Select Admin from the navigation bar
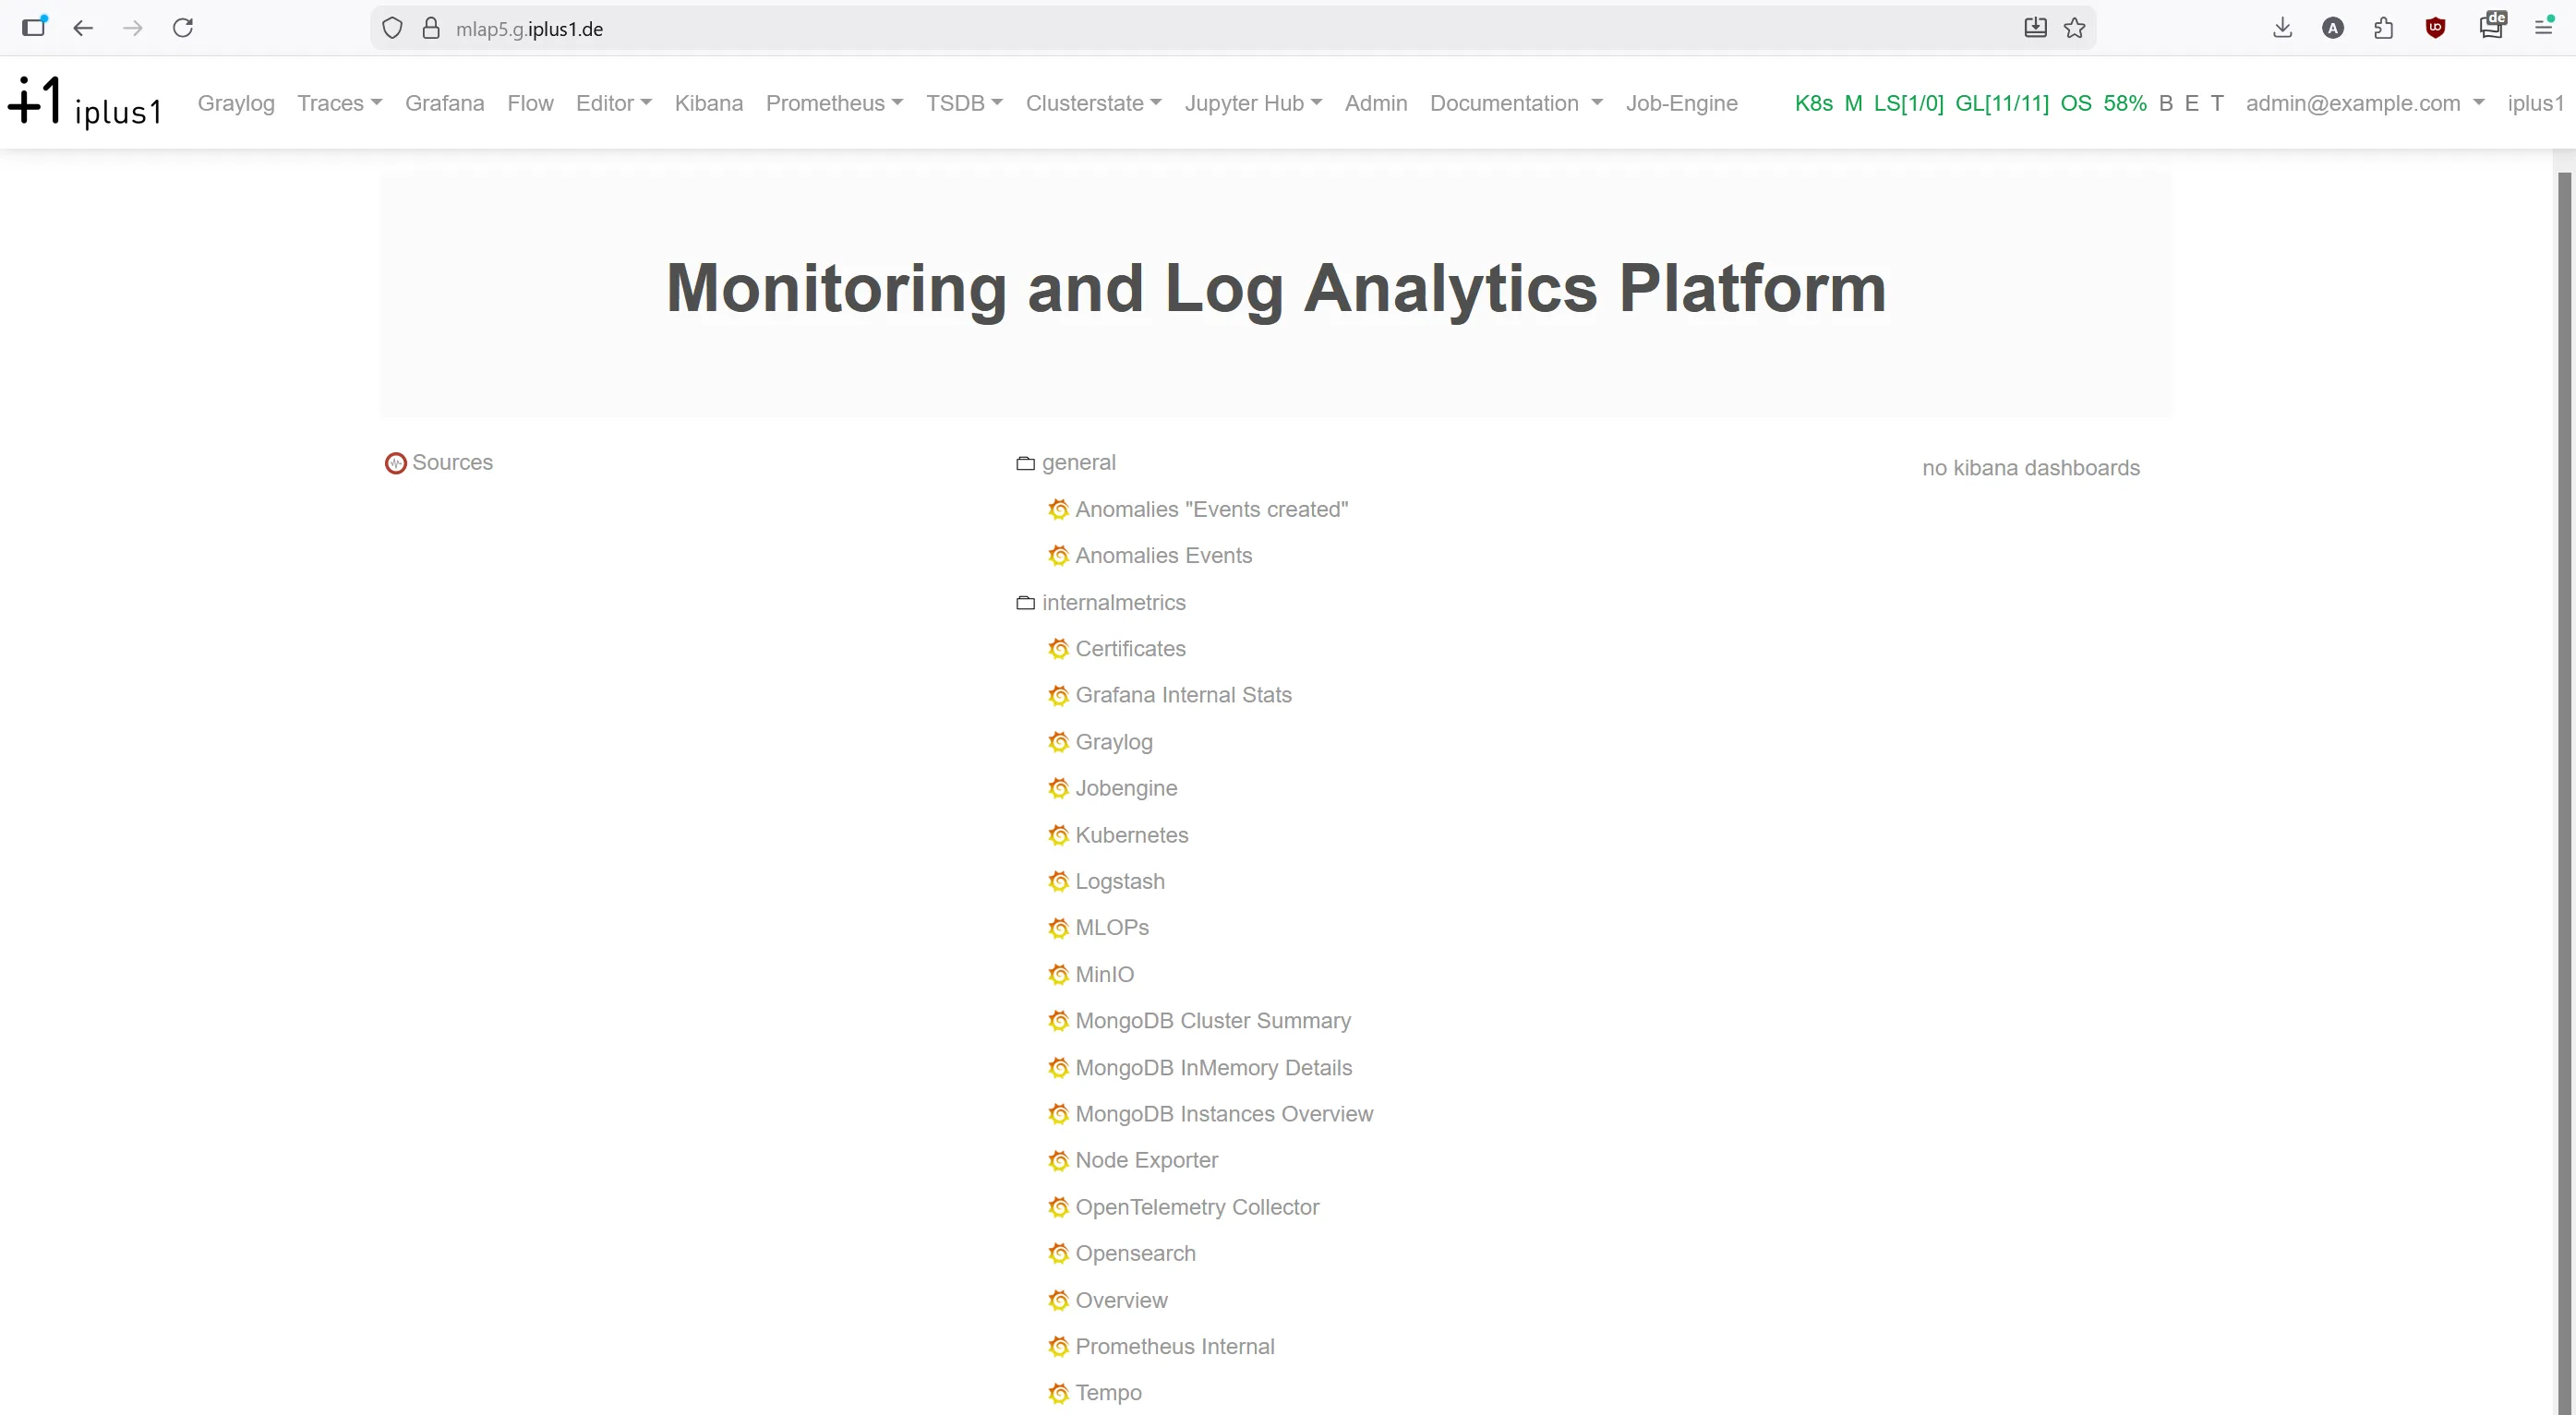This screenshot has height=1415, width=2576. (x=1376, y=103)
